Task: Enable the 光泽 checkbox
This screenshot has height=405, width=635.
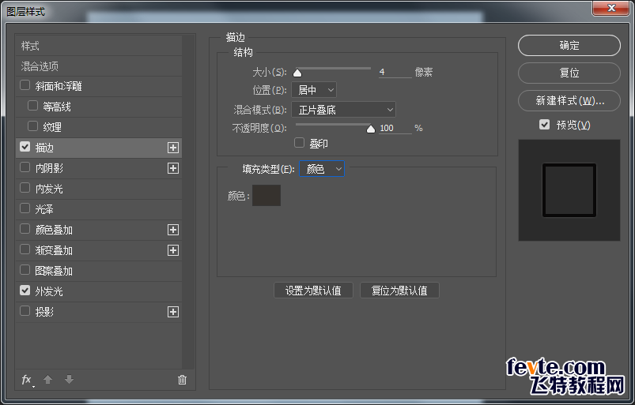Action: (x=25, y=208)
